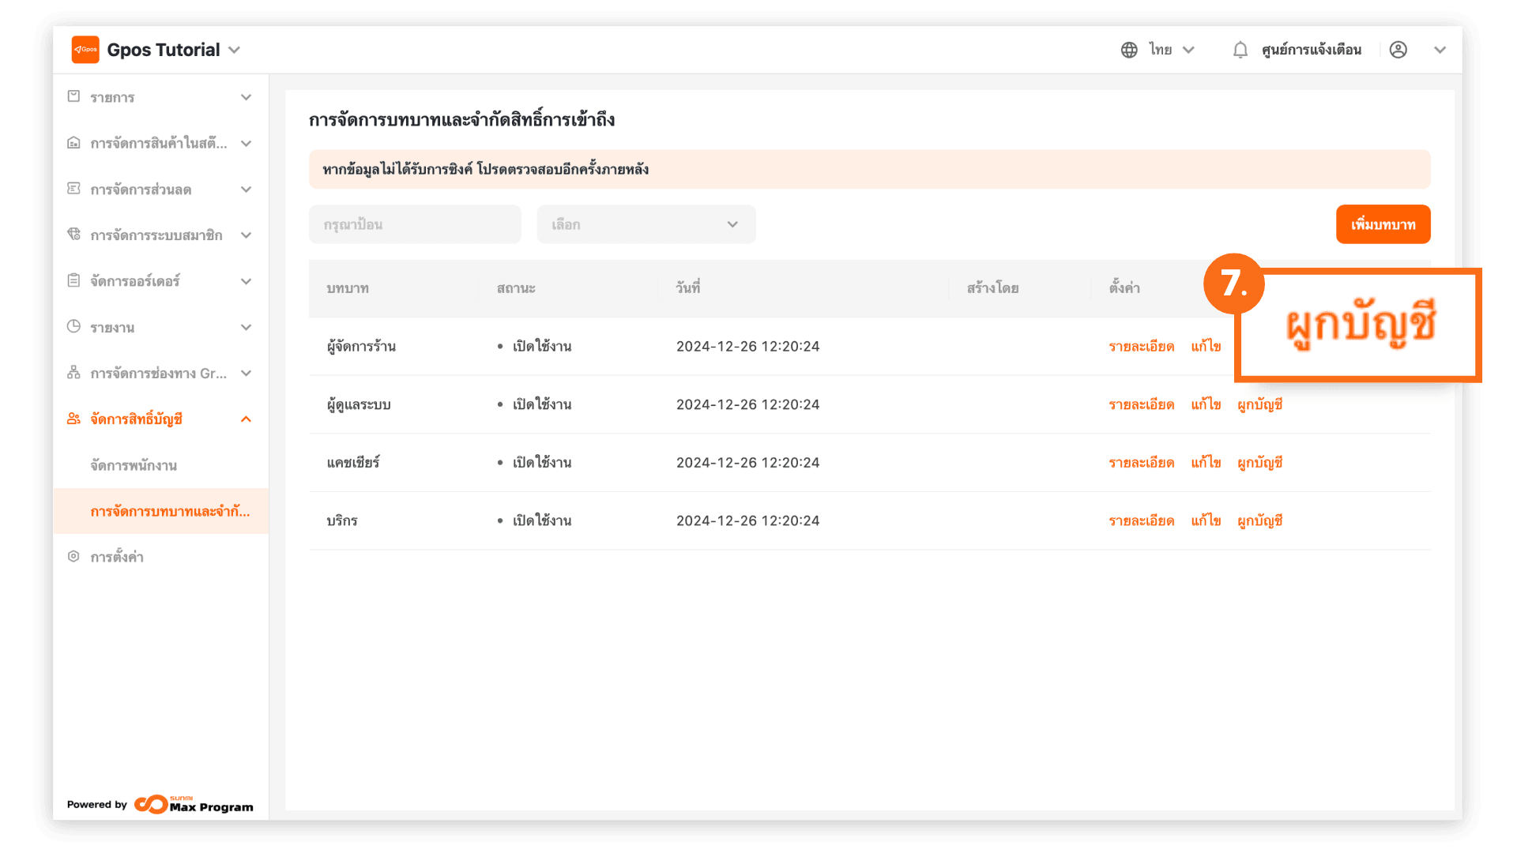Click the Gpos orange logo icon

(85, 50)
